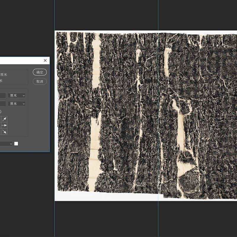Close the canvas size dialog with X
Viewport: 237px width, 237px height.
45,60
